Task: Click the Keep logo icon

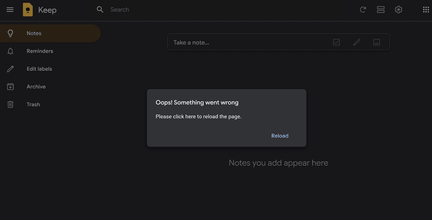Action: coord(28,10)
